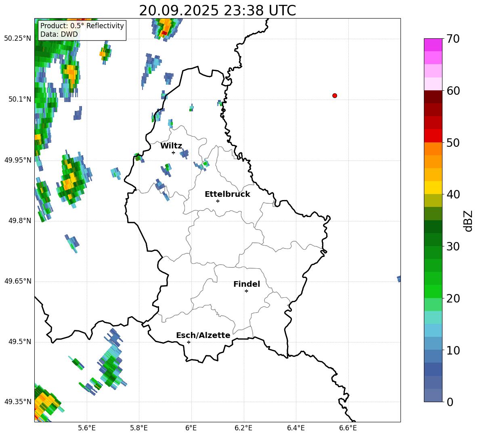Viewport: 478px width, 436px height.
Task: Click the 49.8°N latitude label
Action: click(19, 221)
